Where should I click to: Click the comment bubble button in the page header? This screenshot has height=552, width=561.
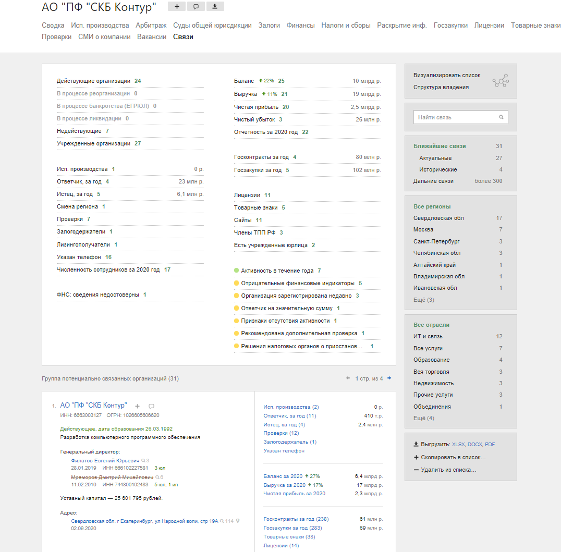tap(196, 7)
